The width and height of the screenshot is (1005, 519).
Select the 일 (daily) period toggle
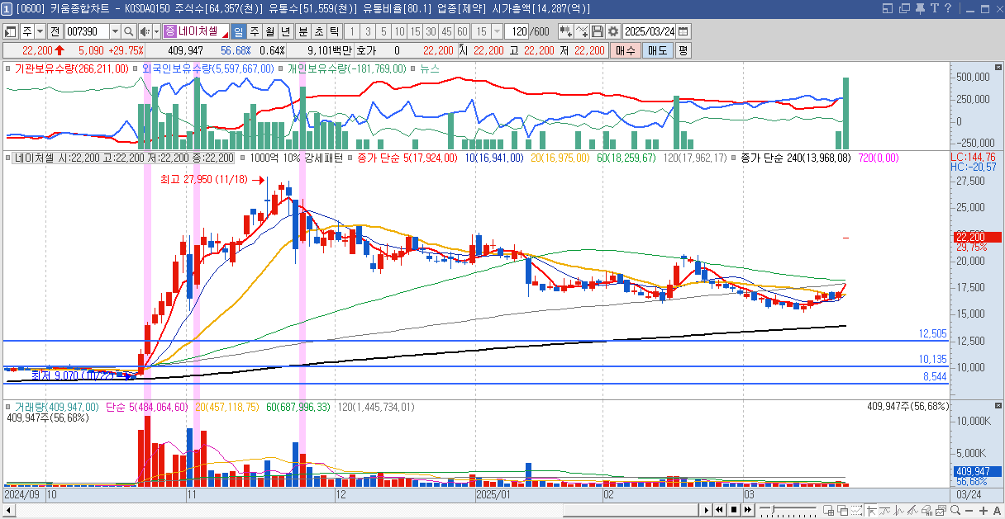click(x=238, y=31)
